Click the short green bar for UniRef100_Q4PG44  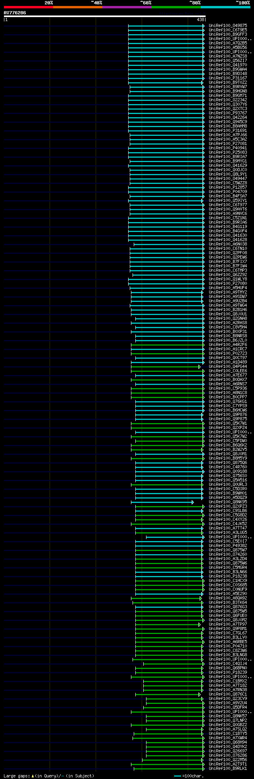(166, 367)
